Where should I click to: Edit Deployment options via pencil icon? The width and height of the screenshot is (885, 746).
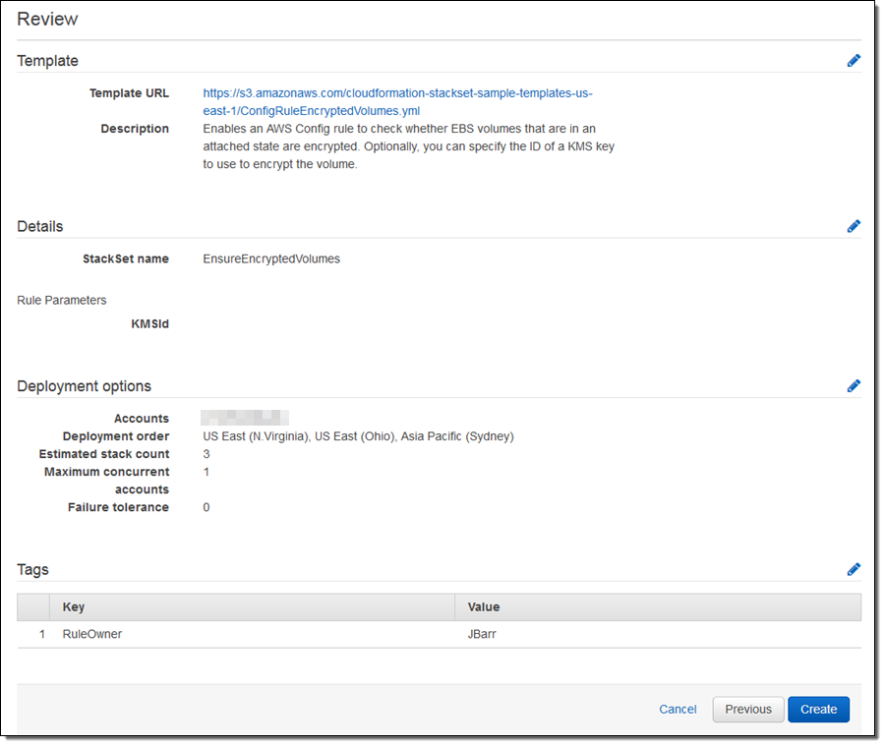(853, 386)
